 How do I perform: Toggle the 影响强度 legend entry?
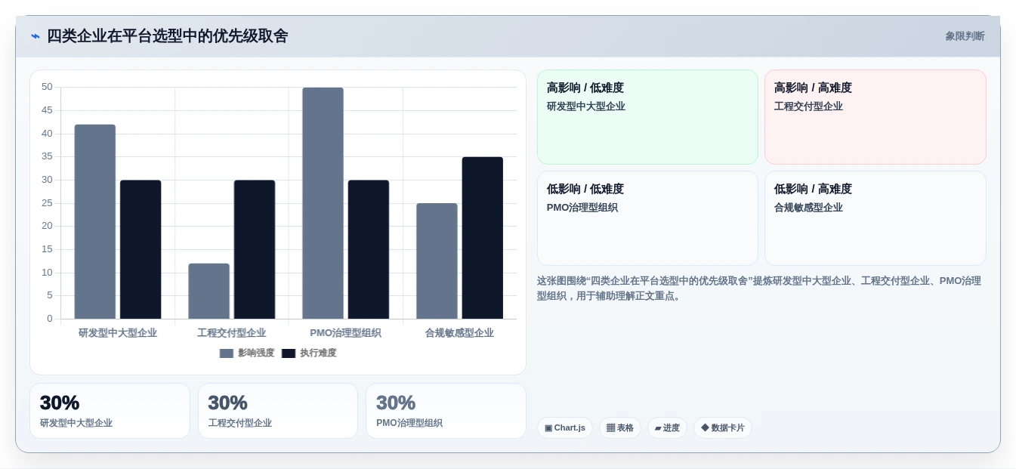(x=247, y=353)
